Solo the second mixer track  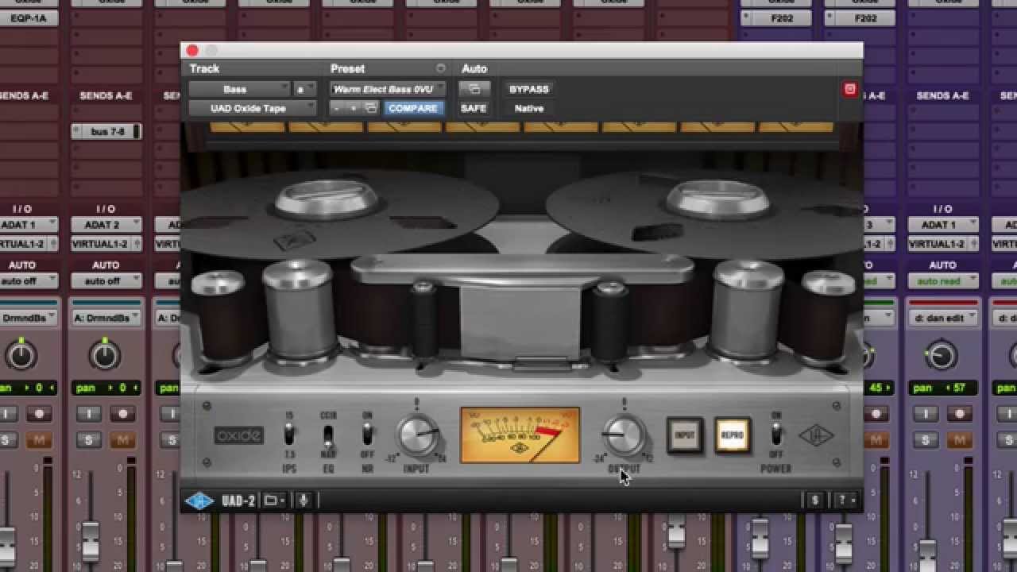[89, 440]
